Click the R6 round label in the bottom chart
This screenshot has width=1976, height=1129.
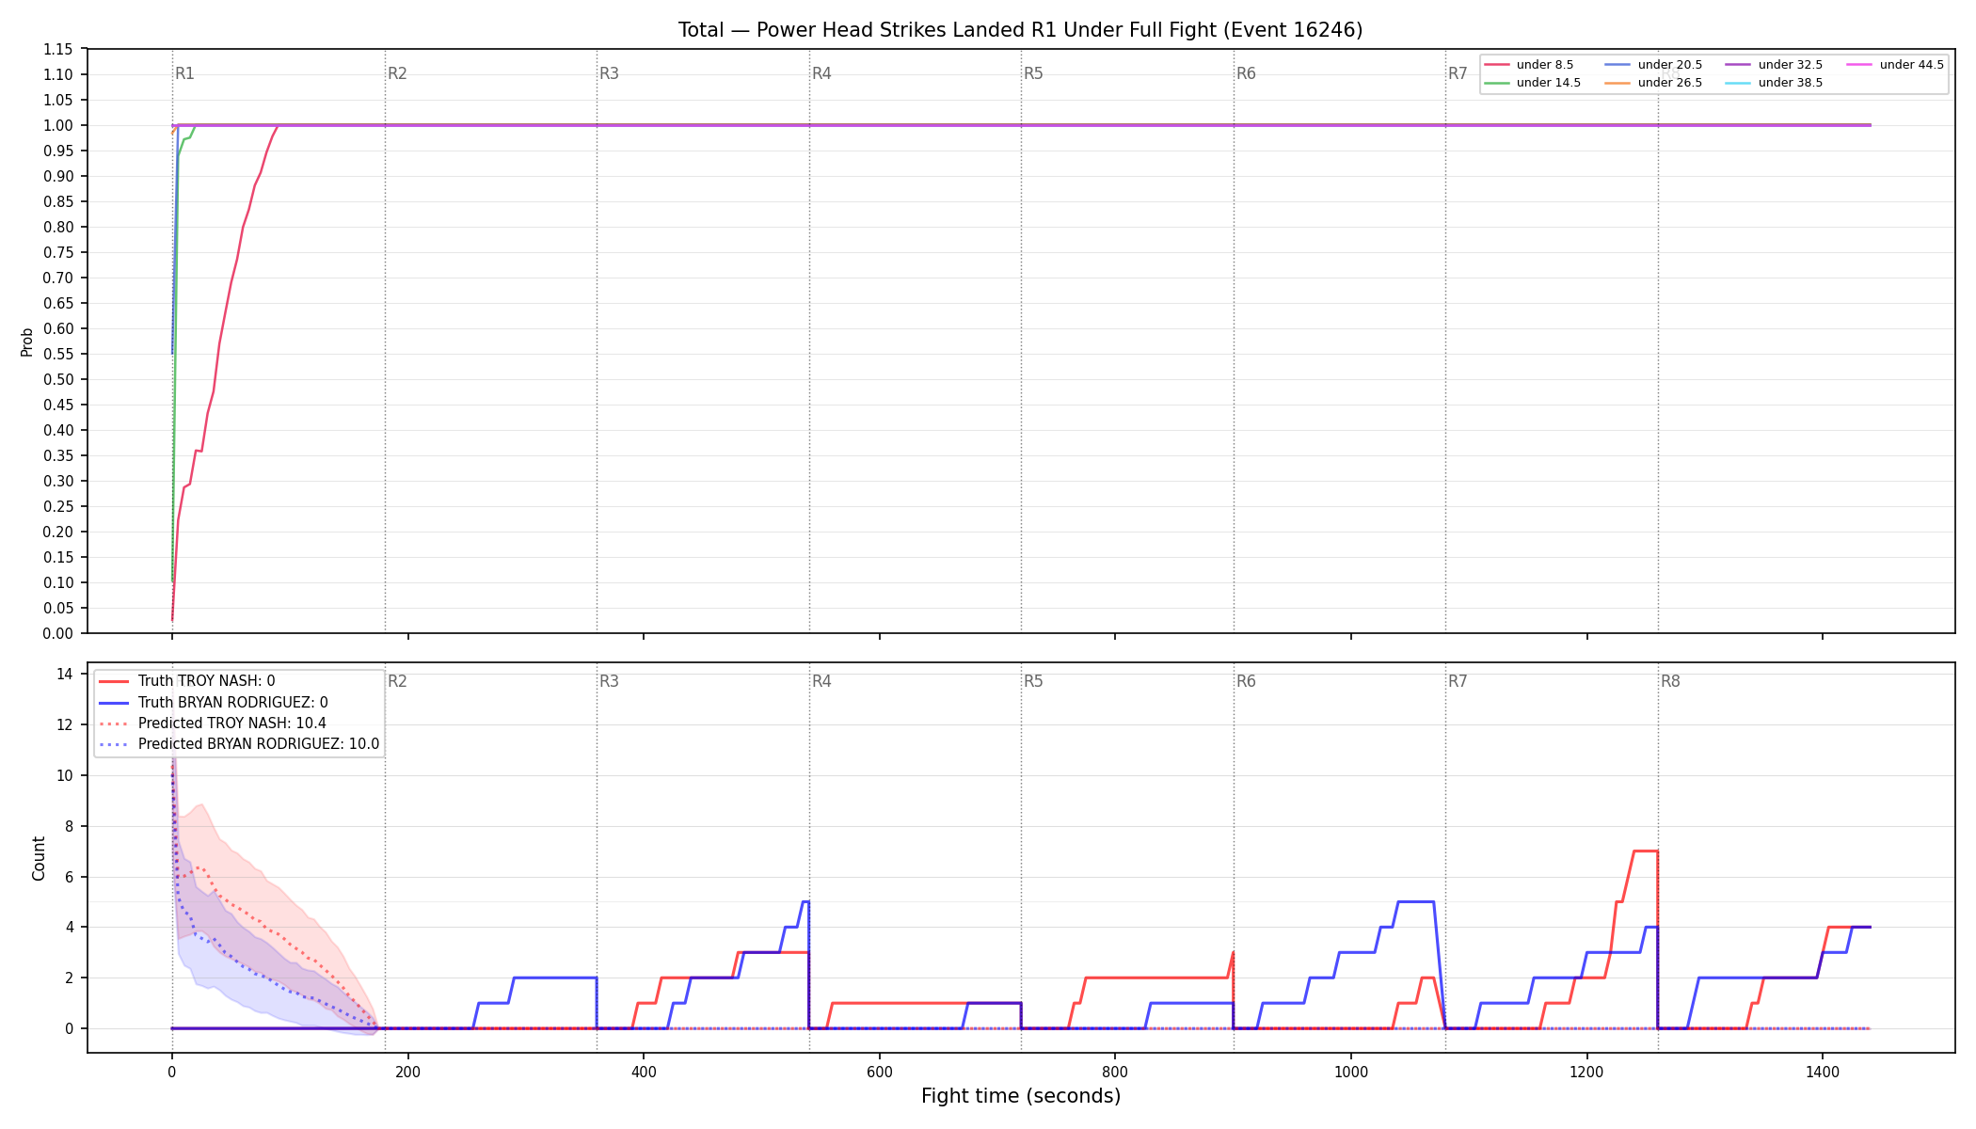(1246, 681)
